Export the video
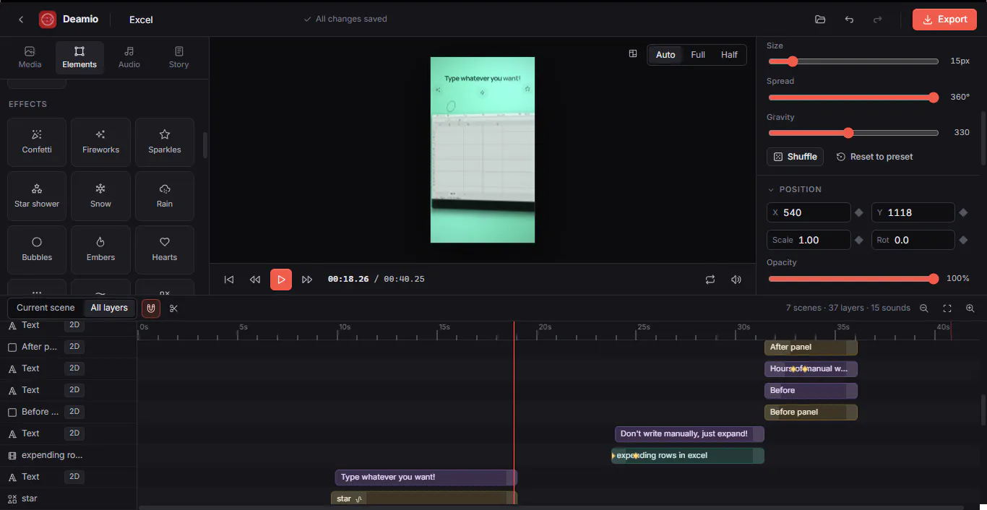Viewport: 987px width, 510px height. (x=944, y=20)
